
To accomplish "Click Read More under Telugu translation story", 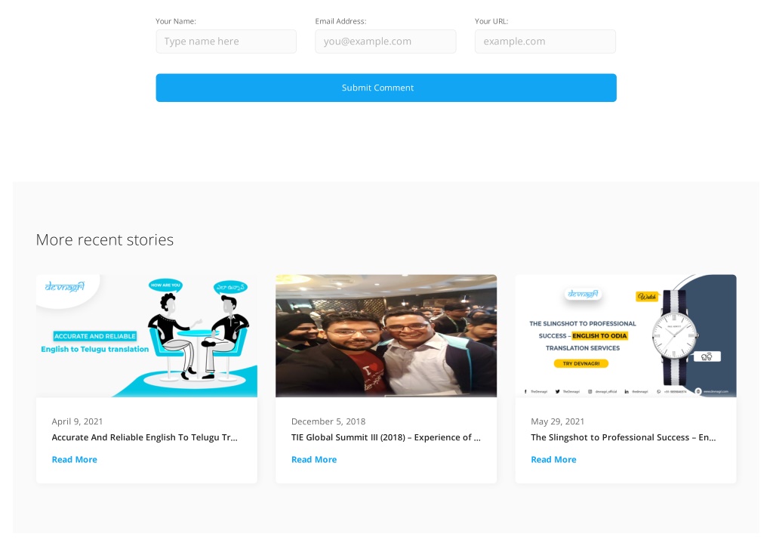I will (75, 460).
